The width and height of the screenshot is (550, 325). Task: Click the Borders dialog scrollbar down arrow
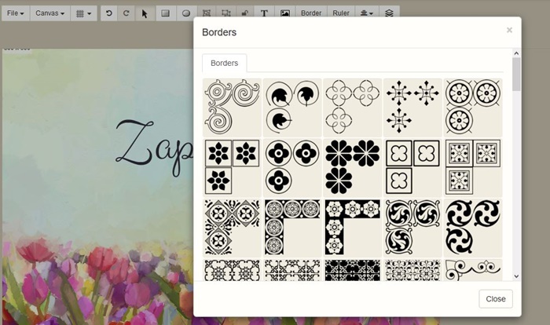coord(516,276)
